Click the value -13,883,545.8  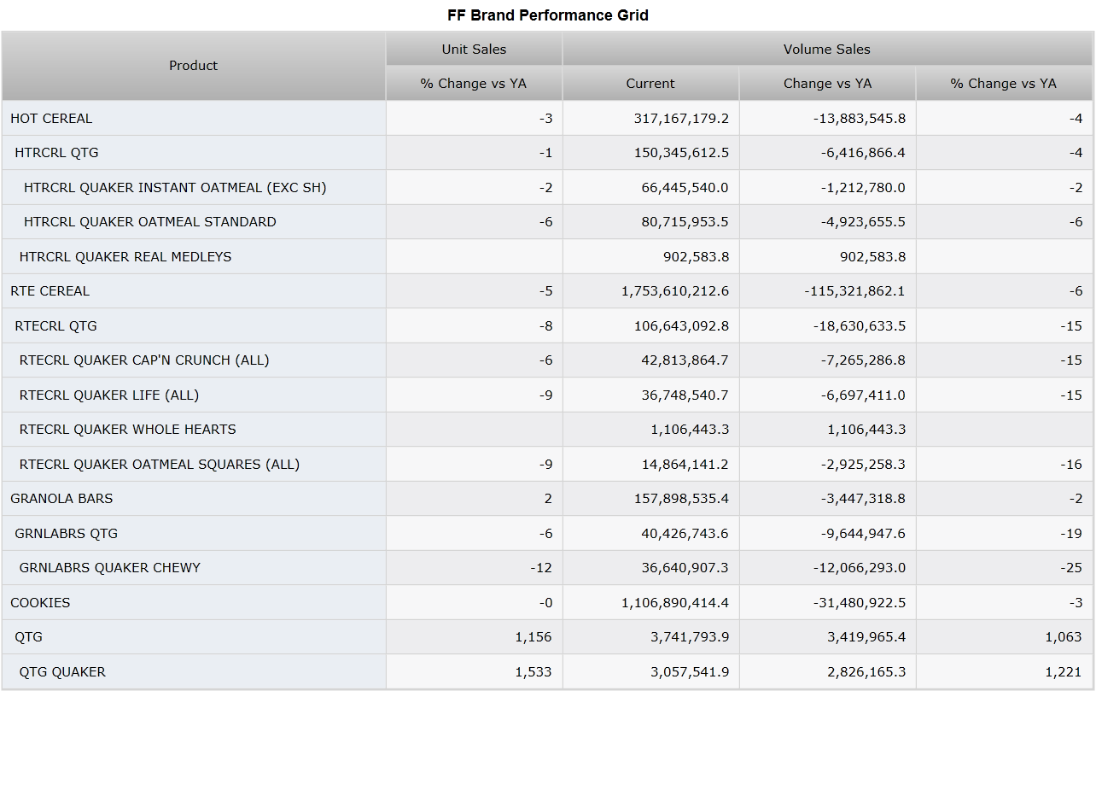(860, 119)
